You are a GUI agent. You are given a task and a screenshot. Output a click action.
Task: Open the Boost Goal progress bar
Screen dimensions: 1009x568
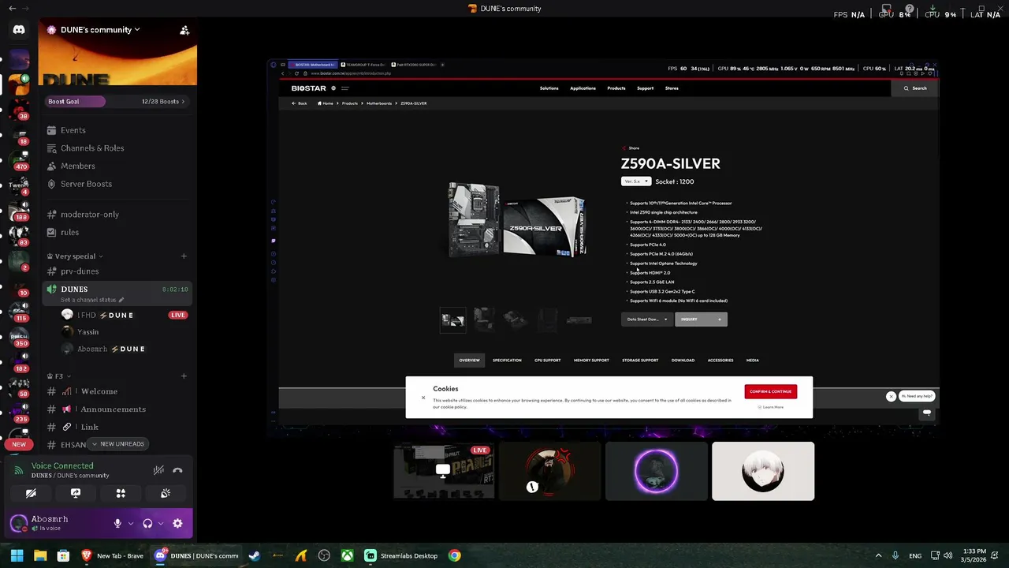tap(117, 101)
